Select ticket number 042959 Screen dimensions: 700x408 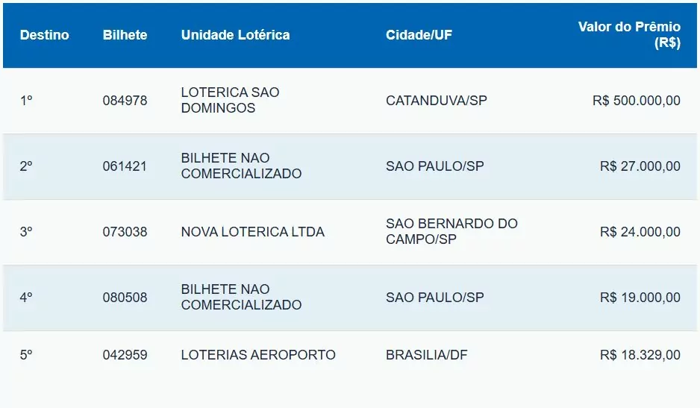click(x=125, y=356)
